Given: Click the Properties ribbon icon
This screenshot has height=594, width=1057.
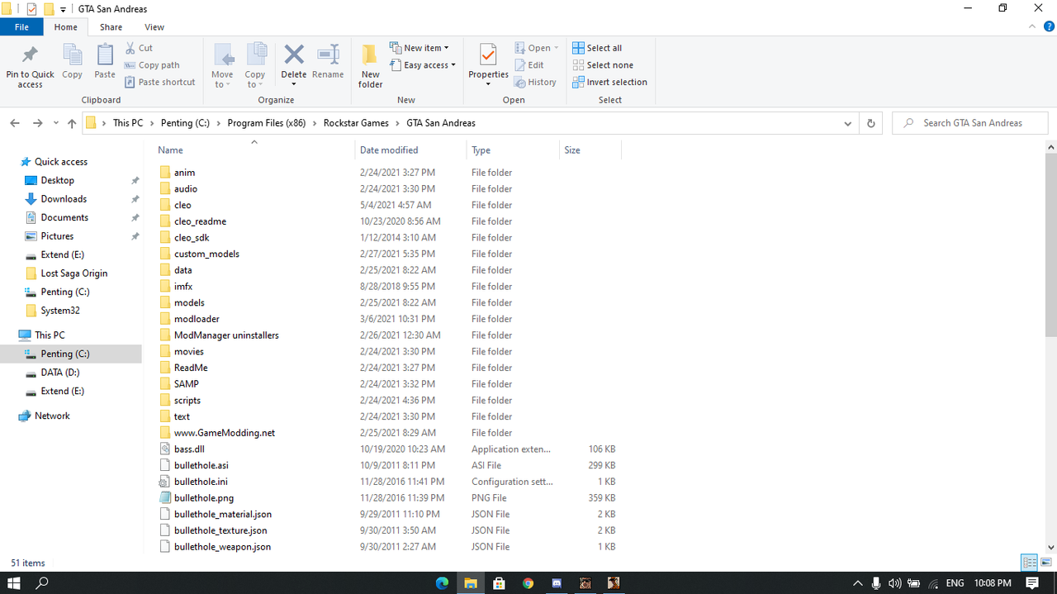Looking at the screenshot, I should 488,55.
